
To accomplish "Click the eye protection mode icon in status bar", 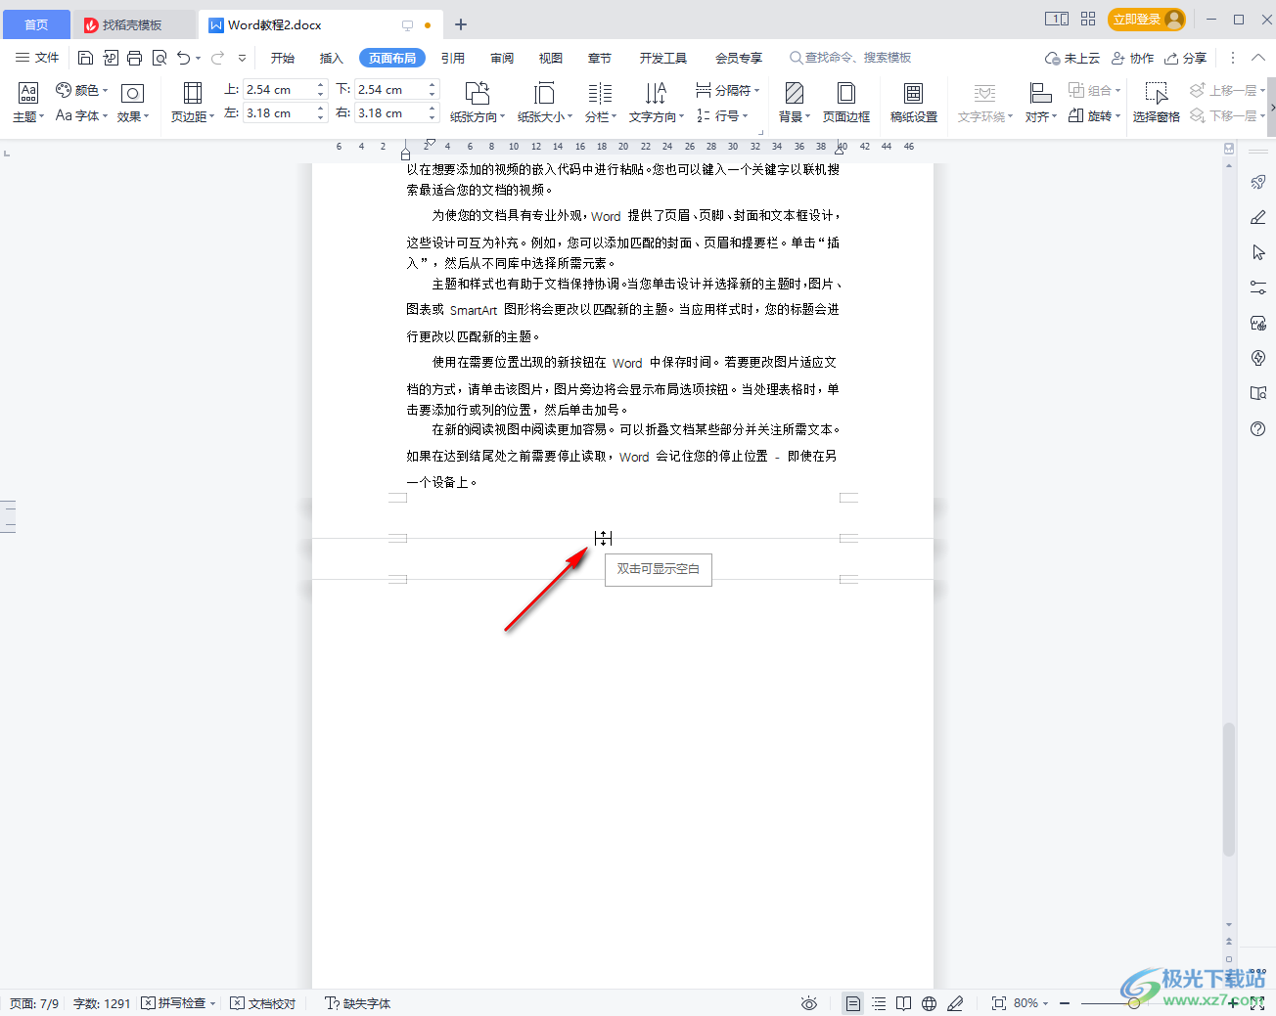I will (x=809, y=1003).
